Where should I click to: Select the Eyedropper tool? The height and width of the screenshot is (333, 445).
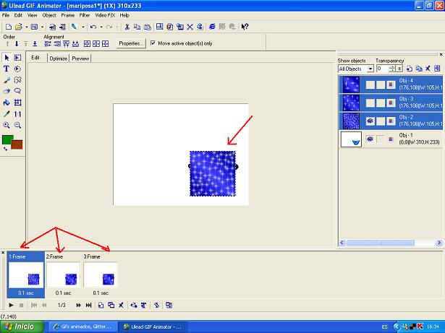pyautogui.click(x=7, y=114)
